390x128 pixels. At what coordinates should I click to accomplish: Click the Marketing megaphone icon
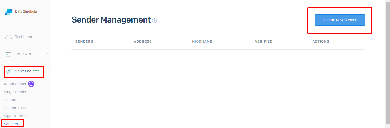coord(9,71)
